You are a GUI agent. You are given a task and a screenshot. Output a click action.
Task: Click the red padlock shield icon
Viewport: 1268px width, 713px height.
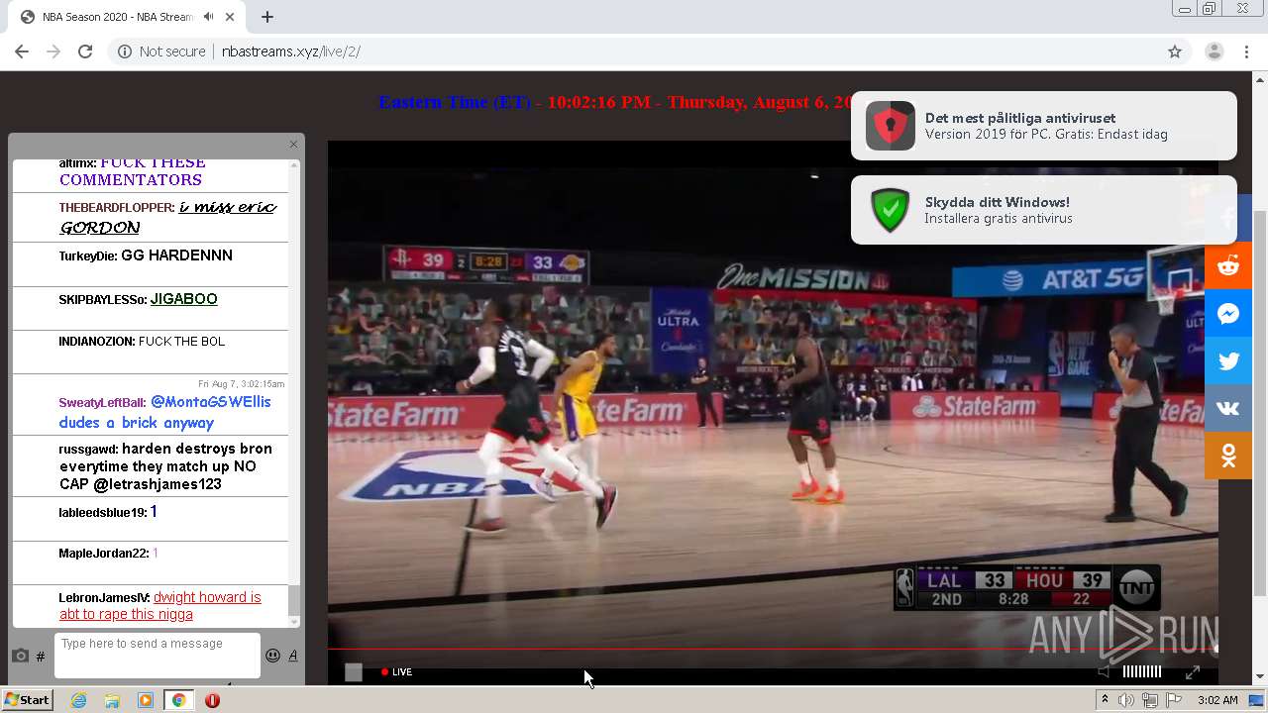pyautogui.click(x=890, y=126)
